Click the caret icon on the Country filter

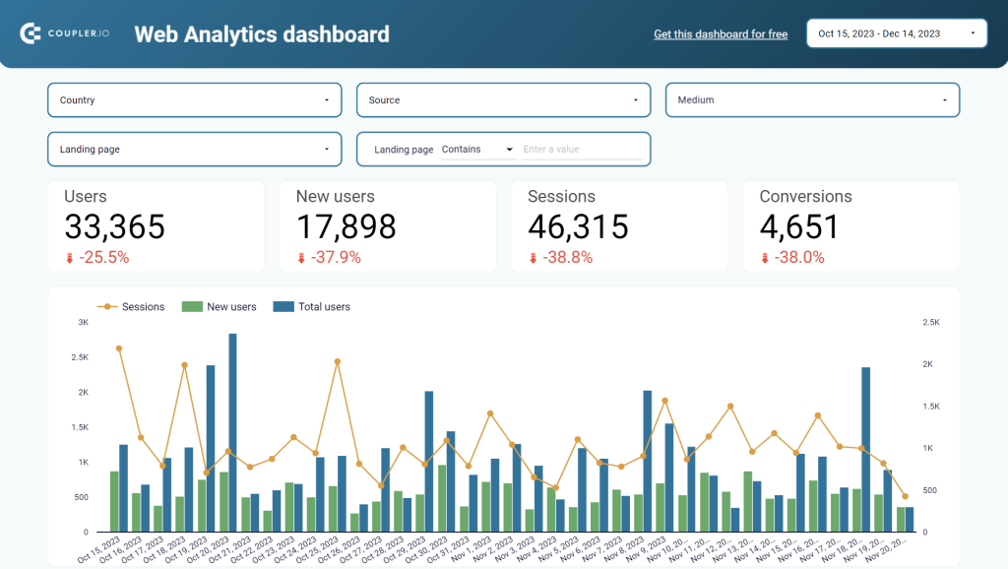pos(328,99)
